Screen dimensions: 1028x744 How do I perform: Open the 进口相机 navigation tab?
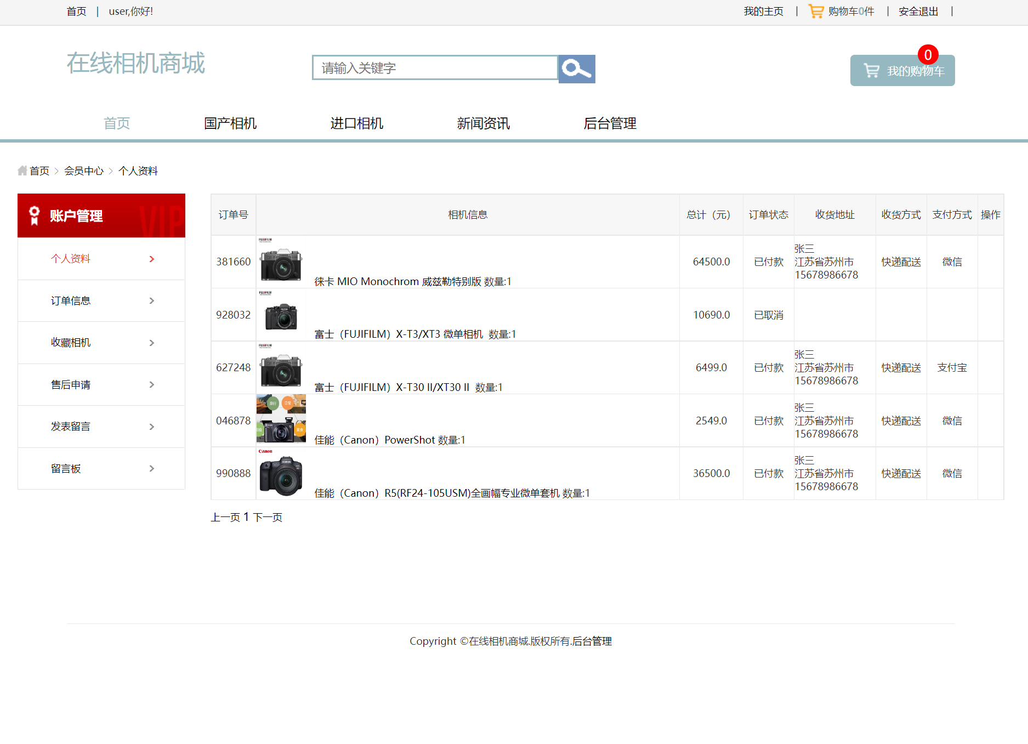click(356, 123)
